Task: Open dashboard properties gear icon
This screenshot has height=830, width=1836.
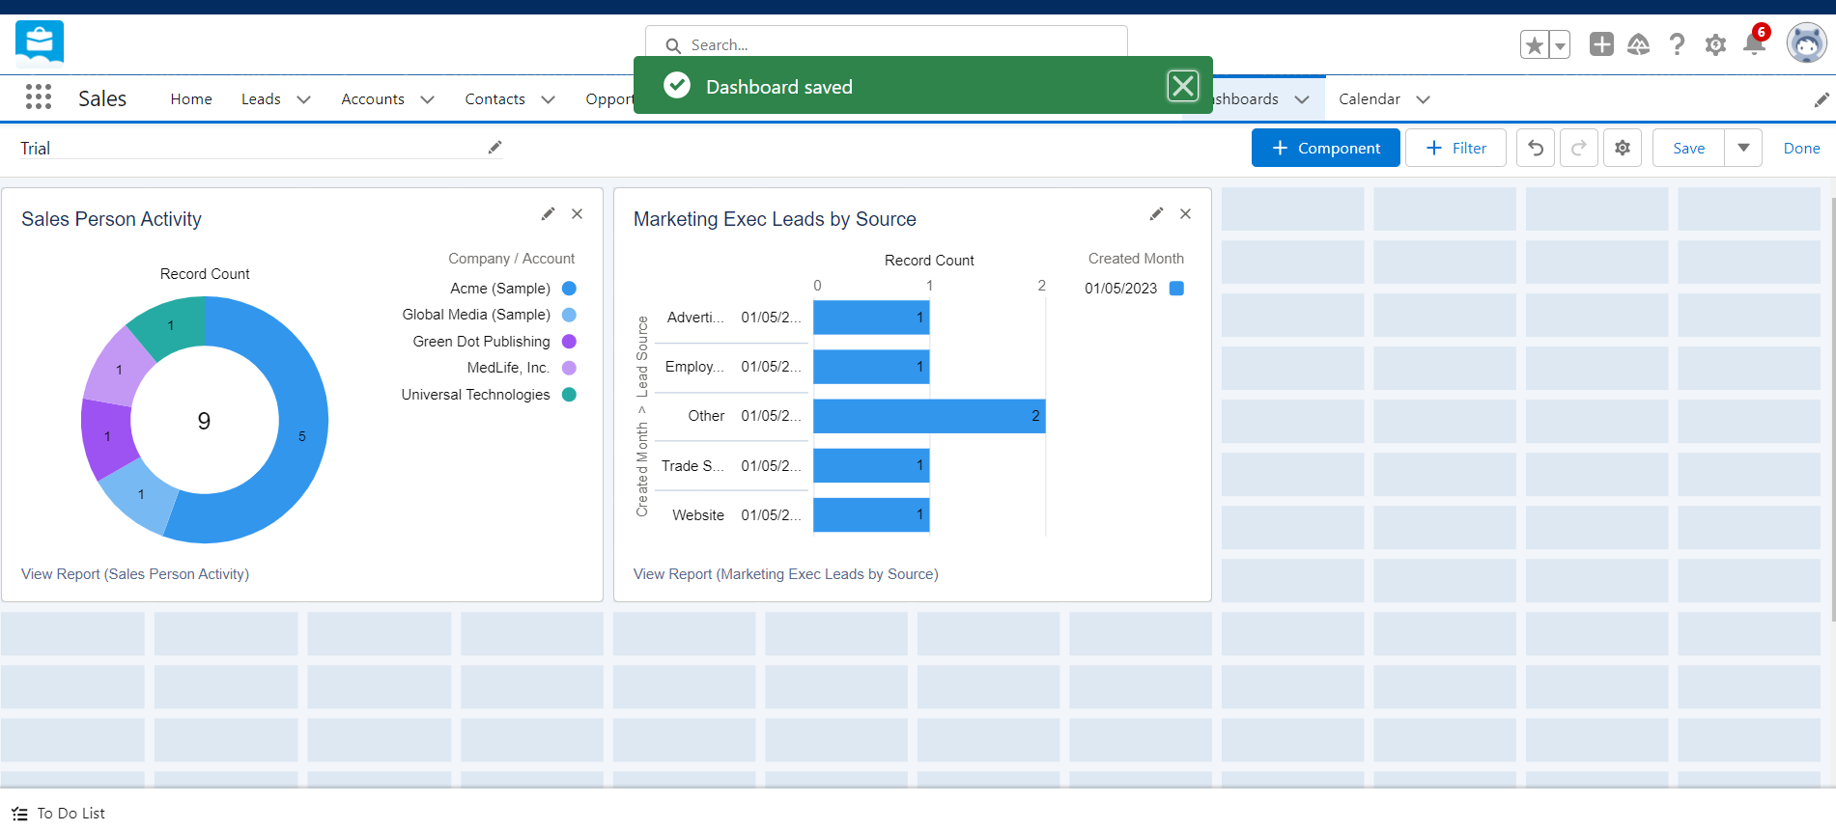Action: coord(1622,149)
